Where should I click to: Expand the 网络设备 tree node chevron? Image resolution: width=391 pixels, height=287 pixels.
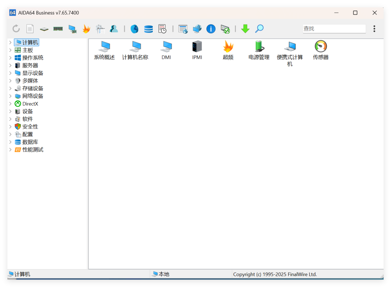click(10, 96)
